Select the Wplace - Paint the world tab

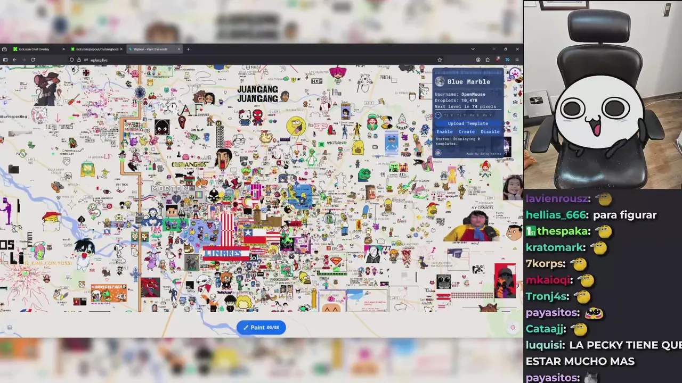coord(153,49)
